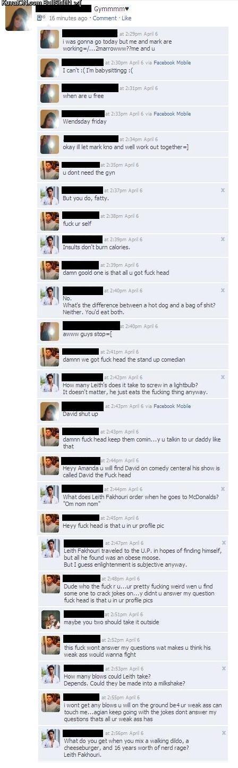
Task: Delete the McDonalds 'Om nom nom' comment
Action: (x=223, y=489)
